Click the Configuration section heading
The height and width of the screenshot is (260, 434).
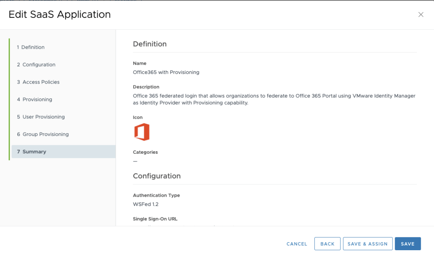click(157, 176)
